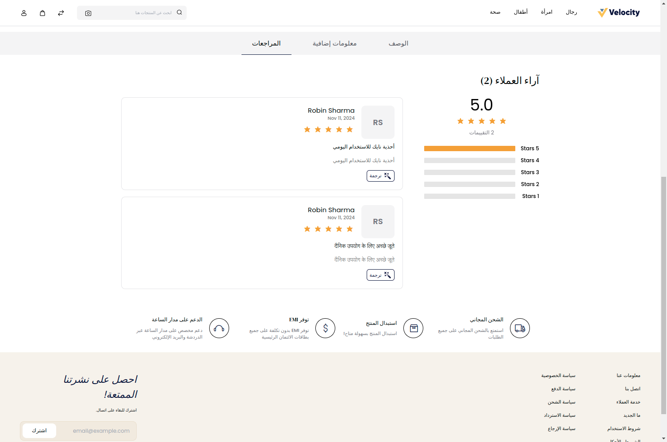Open the امرأة menu item

(547, 12)
